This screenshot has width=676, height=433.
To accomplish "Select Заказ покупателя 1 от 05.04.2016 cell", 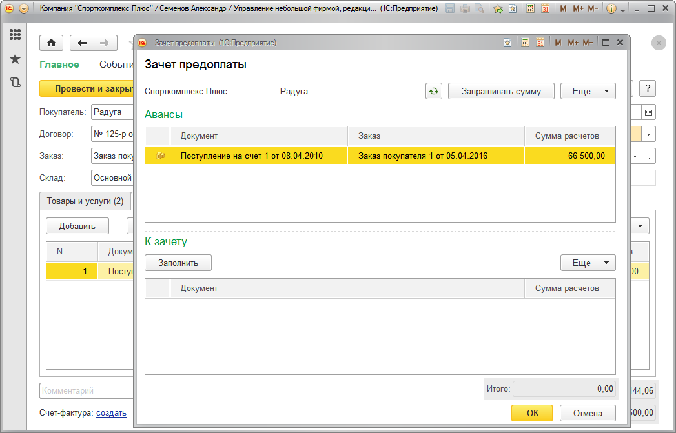I will tap(436, 156).
